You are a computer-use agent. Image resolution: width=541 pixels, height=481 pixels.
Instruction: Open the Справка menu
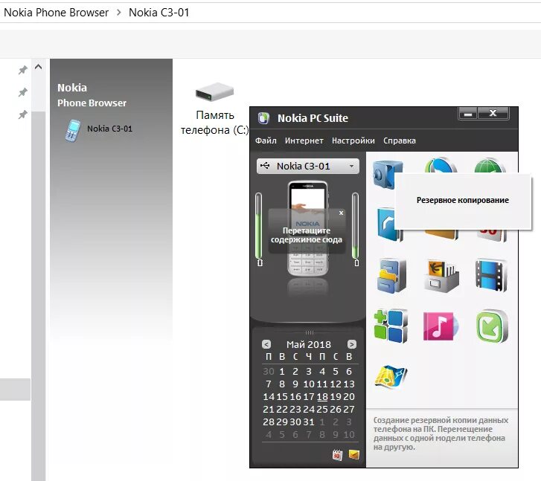tap(399, 141)
